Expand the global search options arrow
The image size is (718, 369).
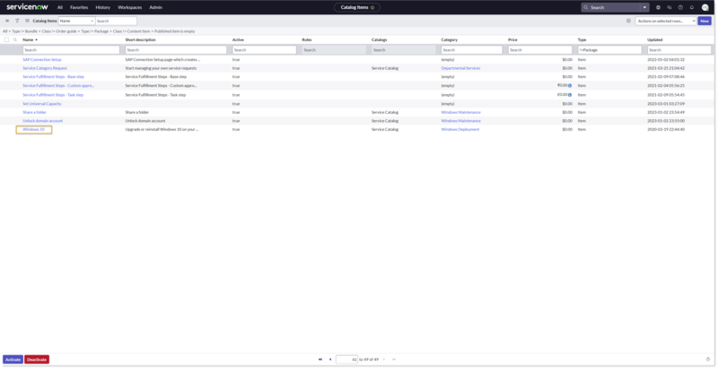click(x=645, y=7)
